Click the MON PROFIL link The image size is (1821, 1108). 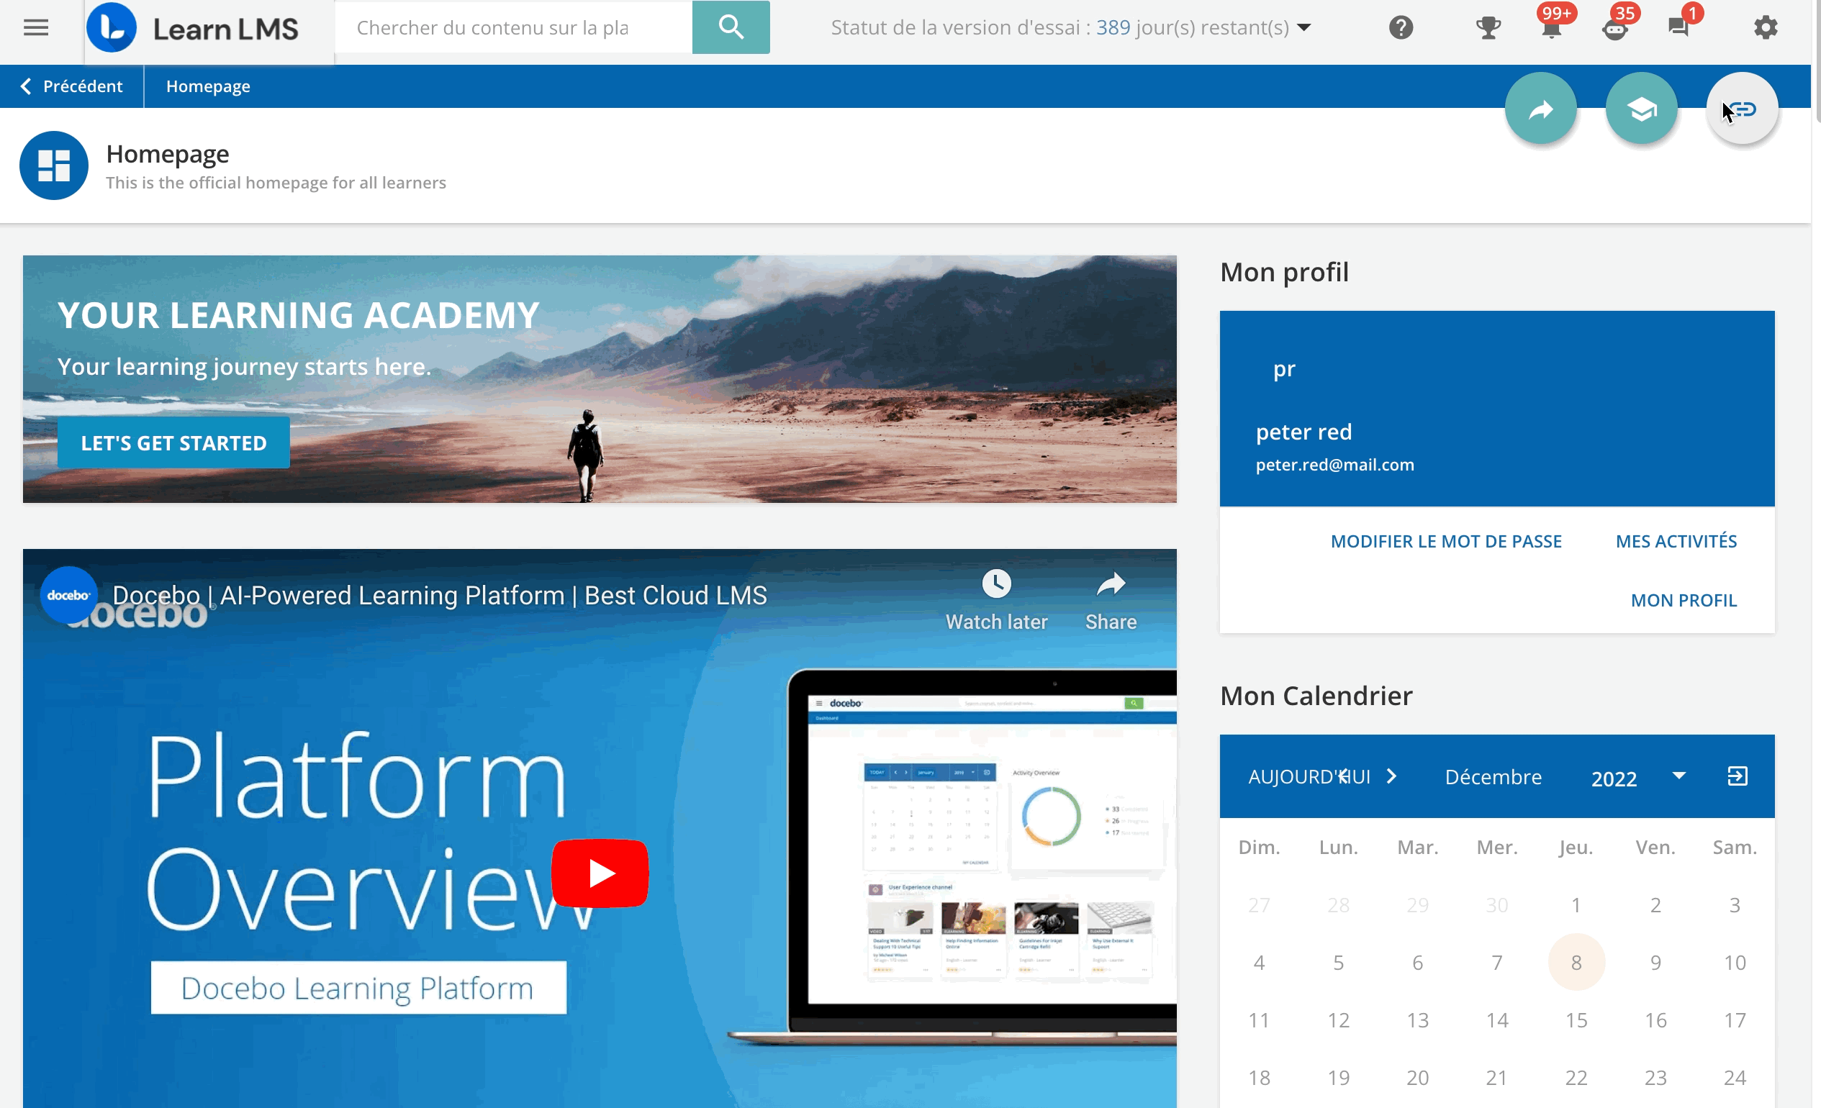1683,600
